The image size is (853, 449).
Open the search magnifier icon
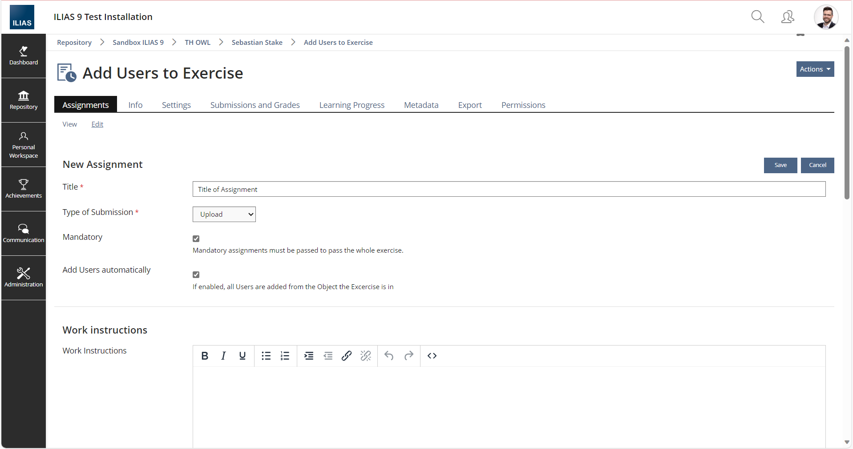tap(757, 17)
